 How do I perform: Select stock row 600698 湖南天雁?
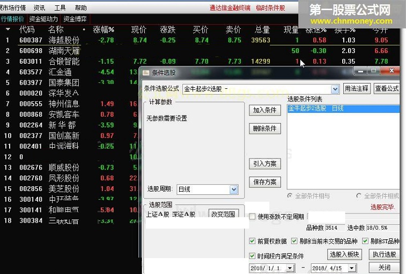coord(200,51)
